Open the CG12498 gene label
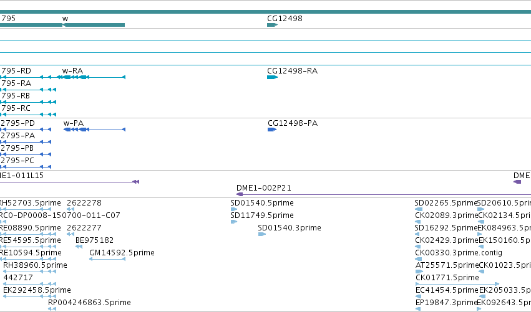531x312 pixels. point(285,18)
